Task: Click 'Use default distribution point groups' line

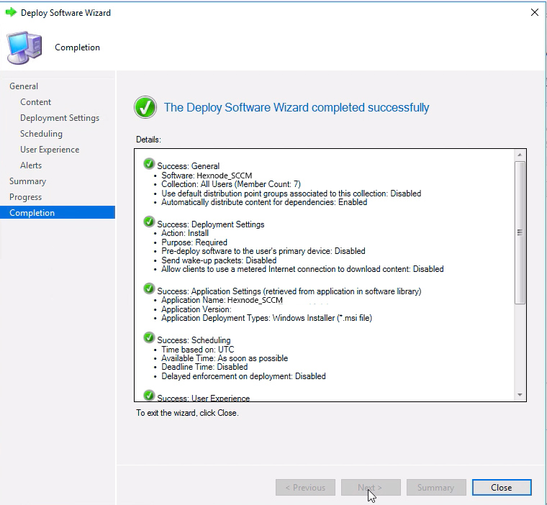Action: click(291, 194)
